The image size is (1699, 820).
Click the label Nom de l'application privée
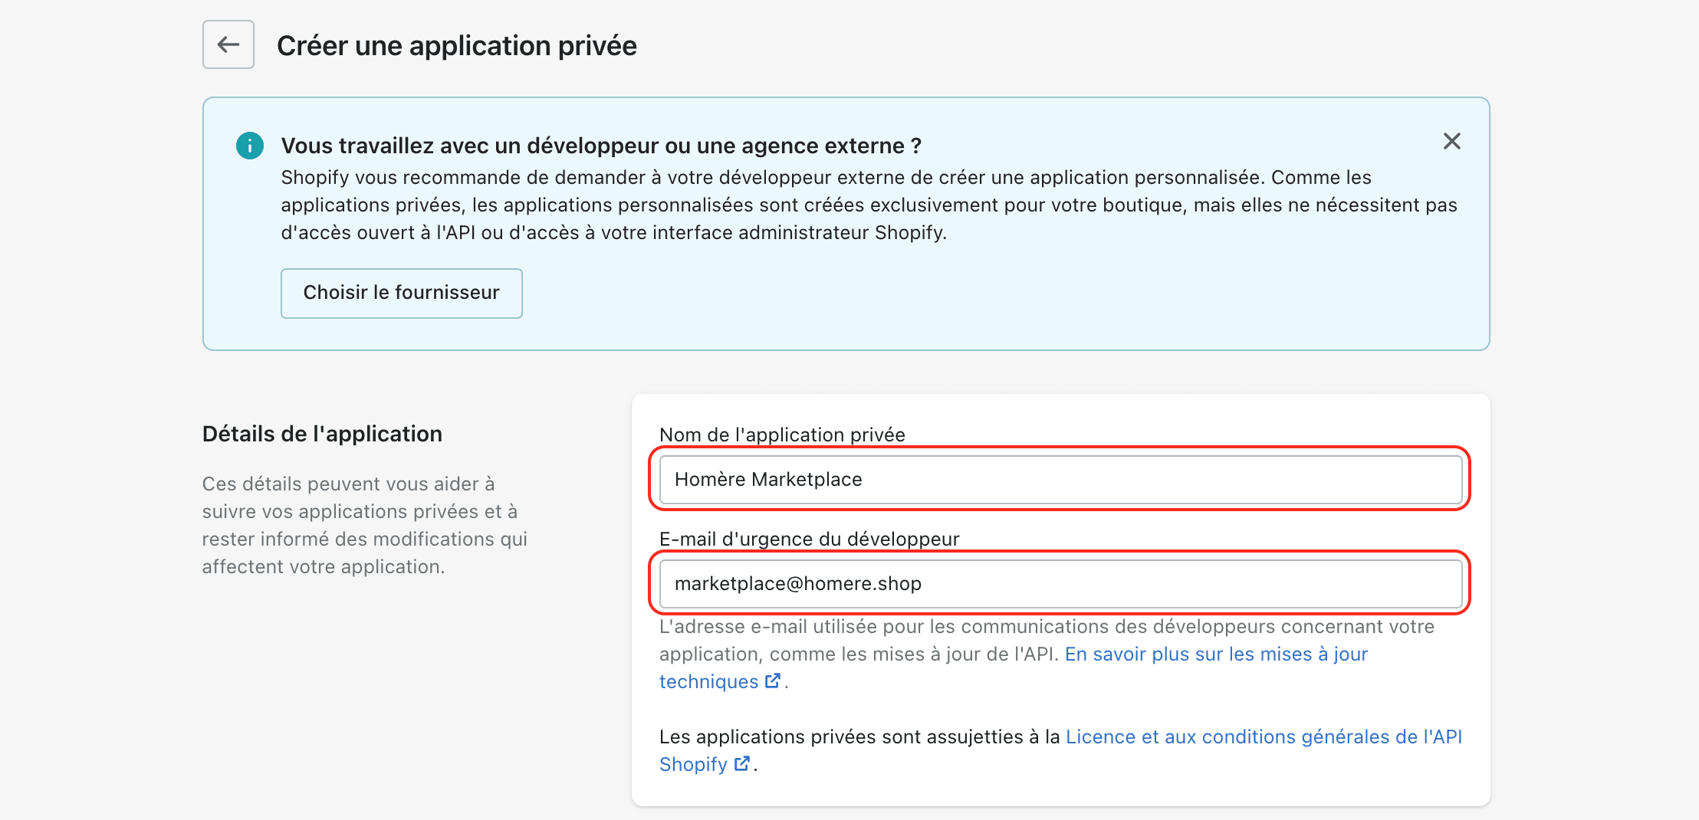coord(782,435)
